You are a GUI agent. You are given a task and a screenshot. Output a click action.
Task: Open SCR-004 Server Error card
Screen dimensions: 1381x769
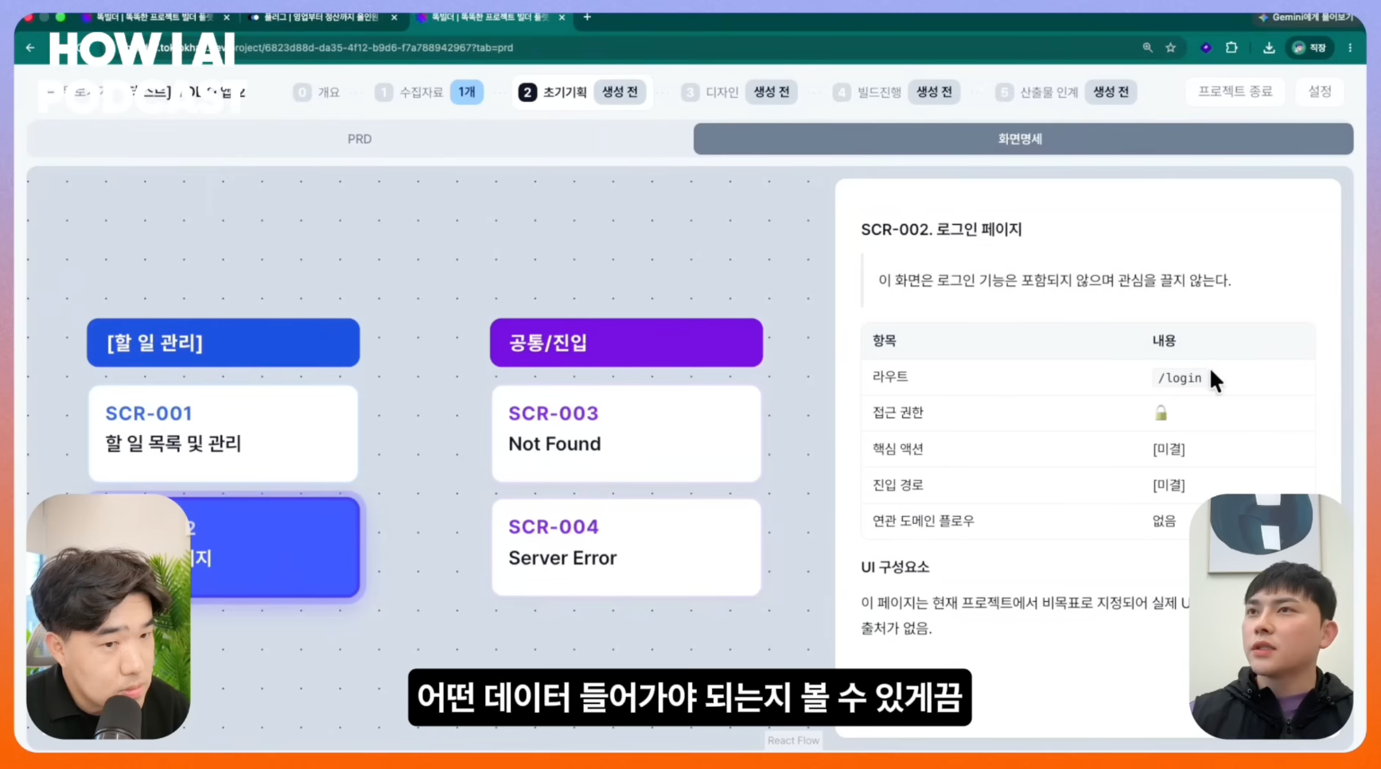(x=626, y=547)
